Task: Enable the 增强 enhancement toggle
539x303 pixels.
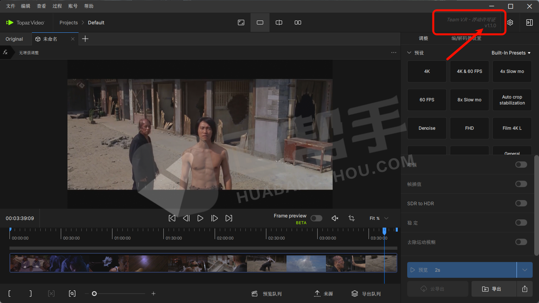Action: click(521, 165)
